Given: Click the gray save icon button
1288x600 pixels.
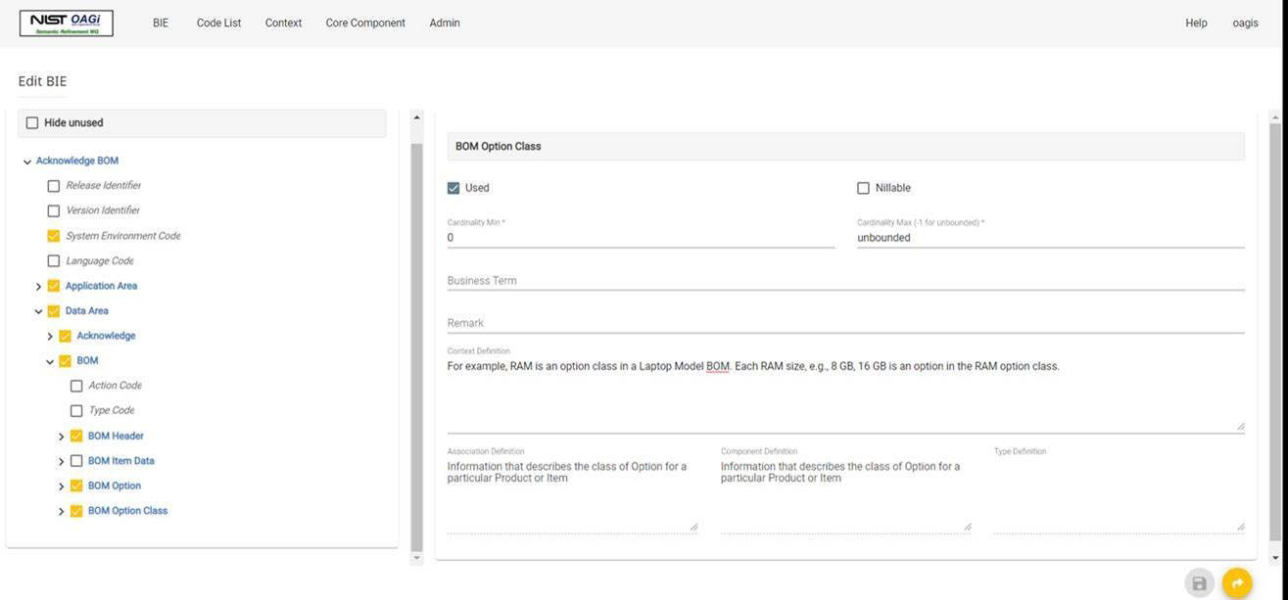Looking at the screenshot, I should tap(1199, 583).
